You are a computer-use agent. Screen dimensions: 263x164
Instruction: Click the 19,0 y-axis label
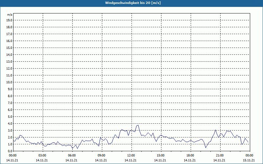pyautogui.click(x=10, y=20)
